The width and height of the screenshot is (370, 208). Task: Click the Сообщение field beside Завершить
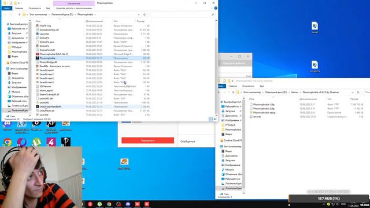(197, 141)
